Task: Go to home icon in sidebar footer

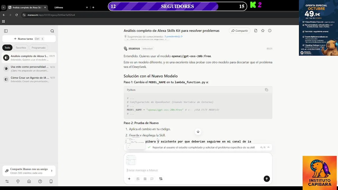Action: coord(29,181)
